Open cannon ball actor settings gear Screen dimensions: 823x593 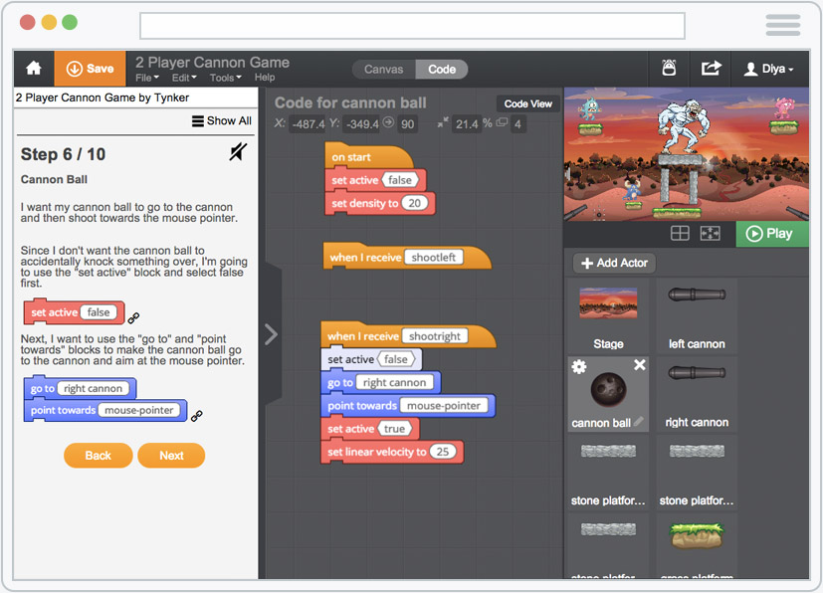578,367
